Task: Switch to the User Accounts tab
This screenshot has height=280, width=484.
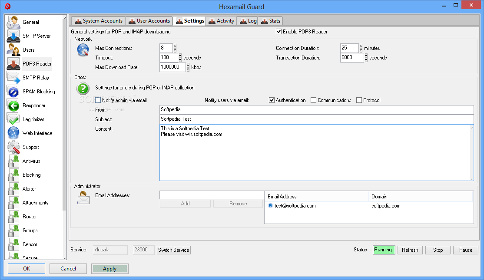Action: point(149,21)
